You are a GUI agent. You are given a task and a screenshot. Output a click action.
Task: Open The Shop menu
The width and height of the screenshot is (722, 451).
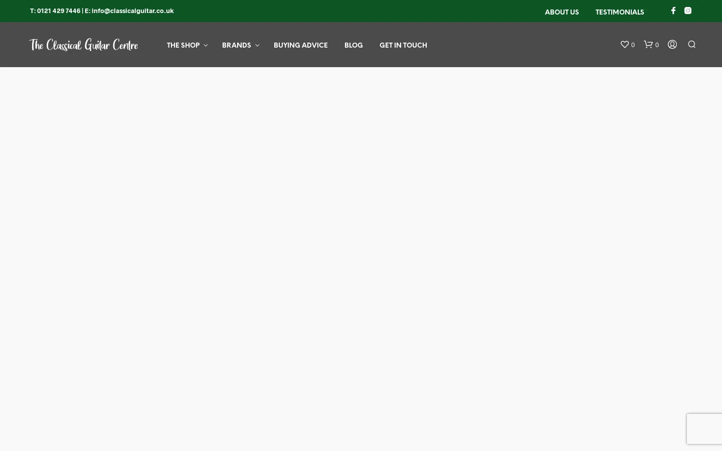tap(183, 46)
